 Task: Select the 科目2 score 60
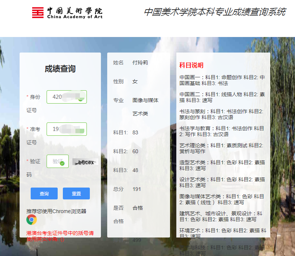[x=135, y=151]
